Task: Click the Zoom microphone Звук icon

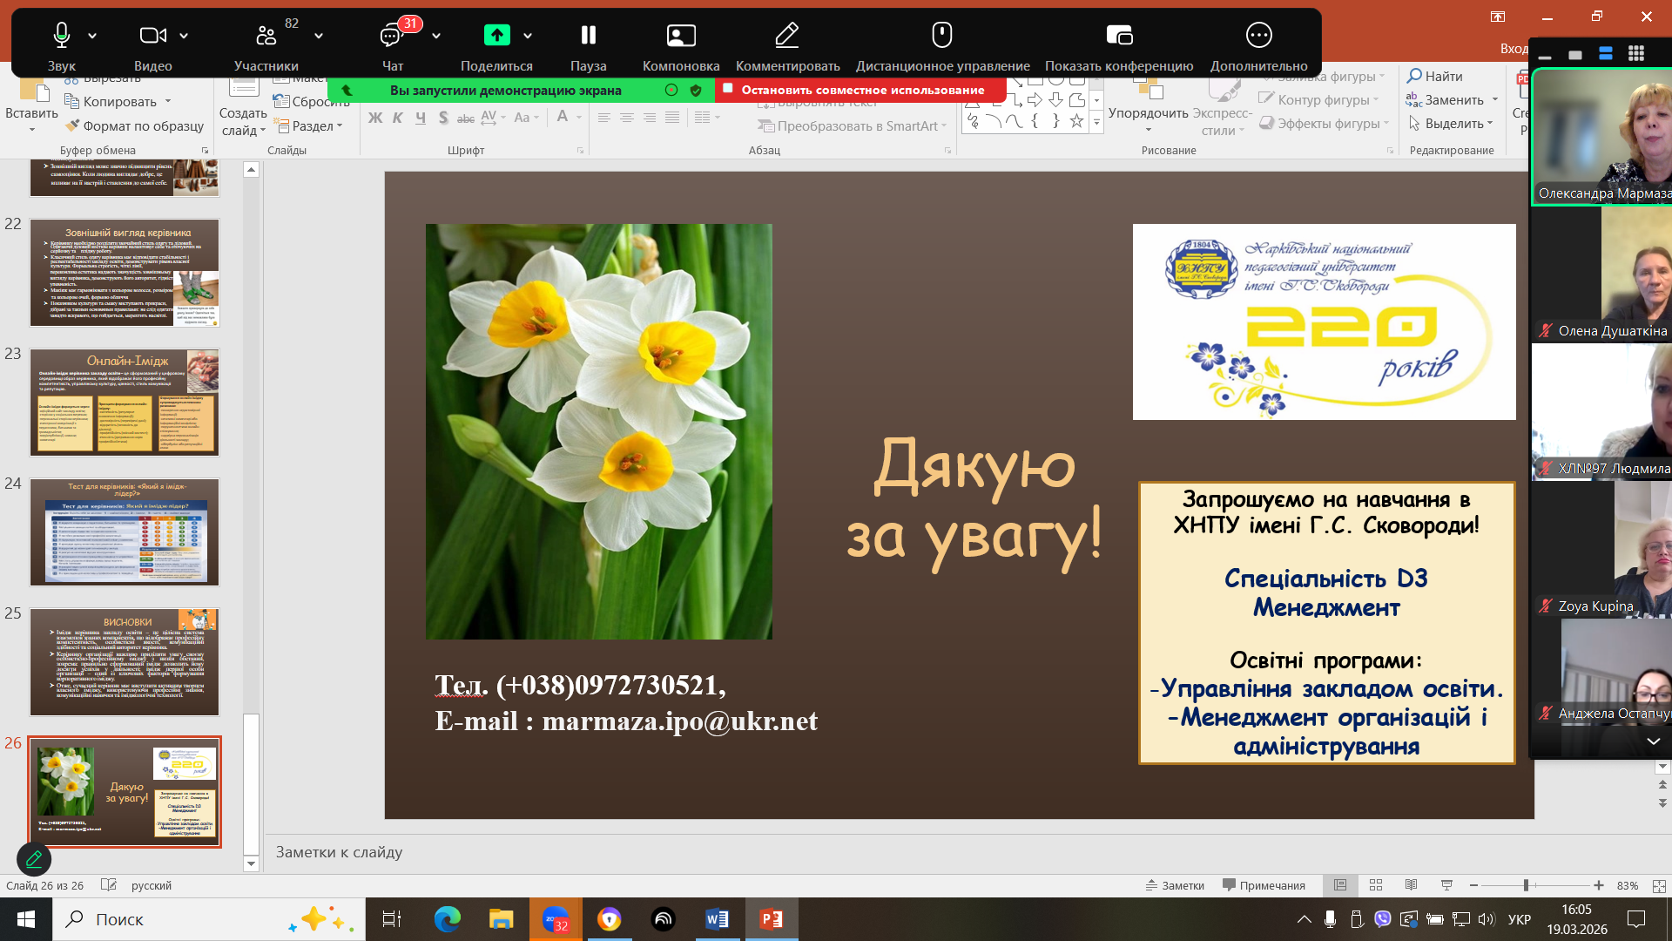Action: (x=61, y=36)
